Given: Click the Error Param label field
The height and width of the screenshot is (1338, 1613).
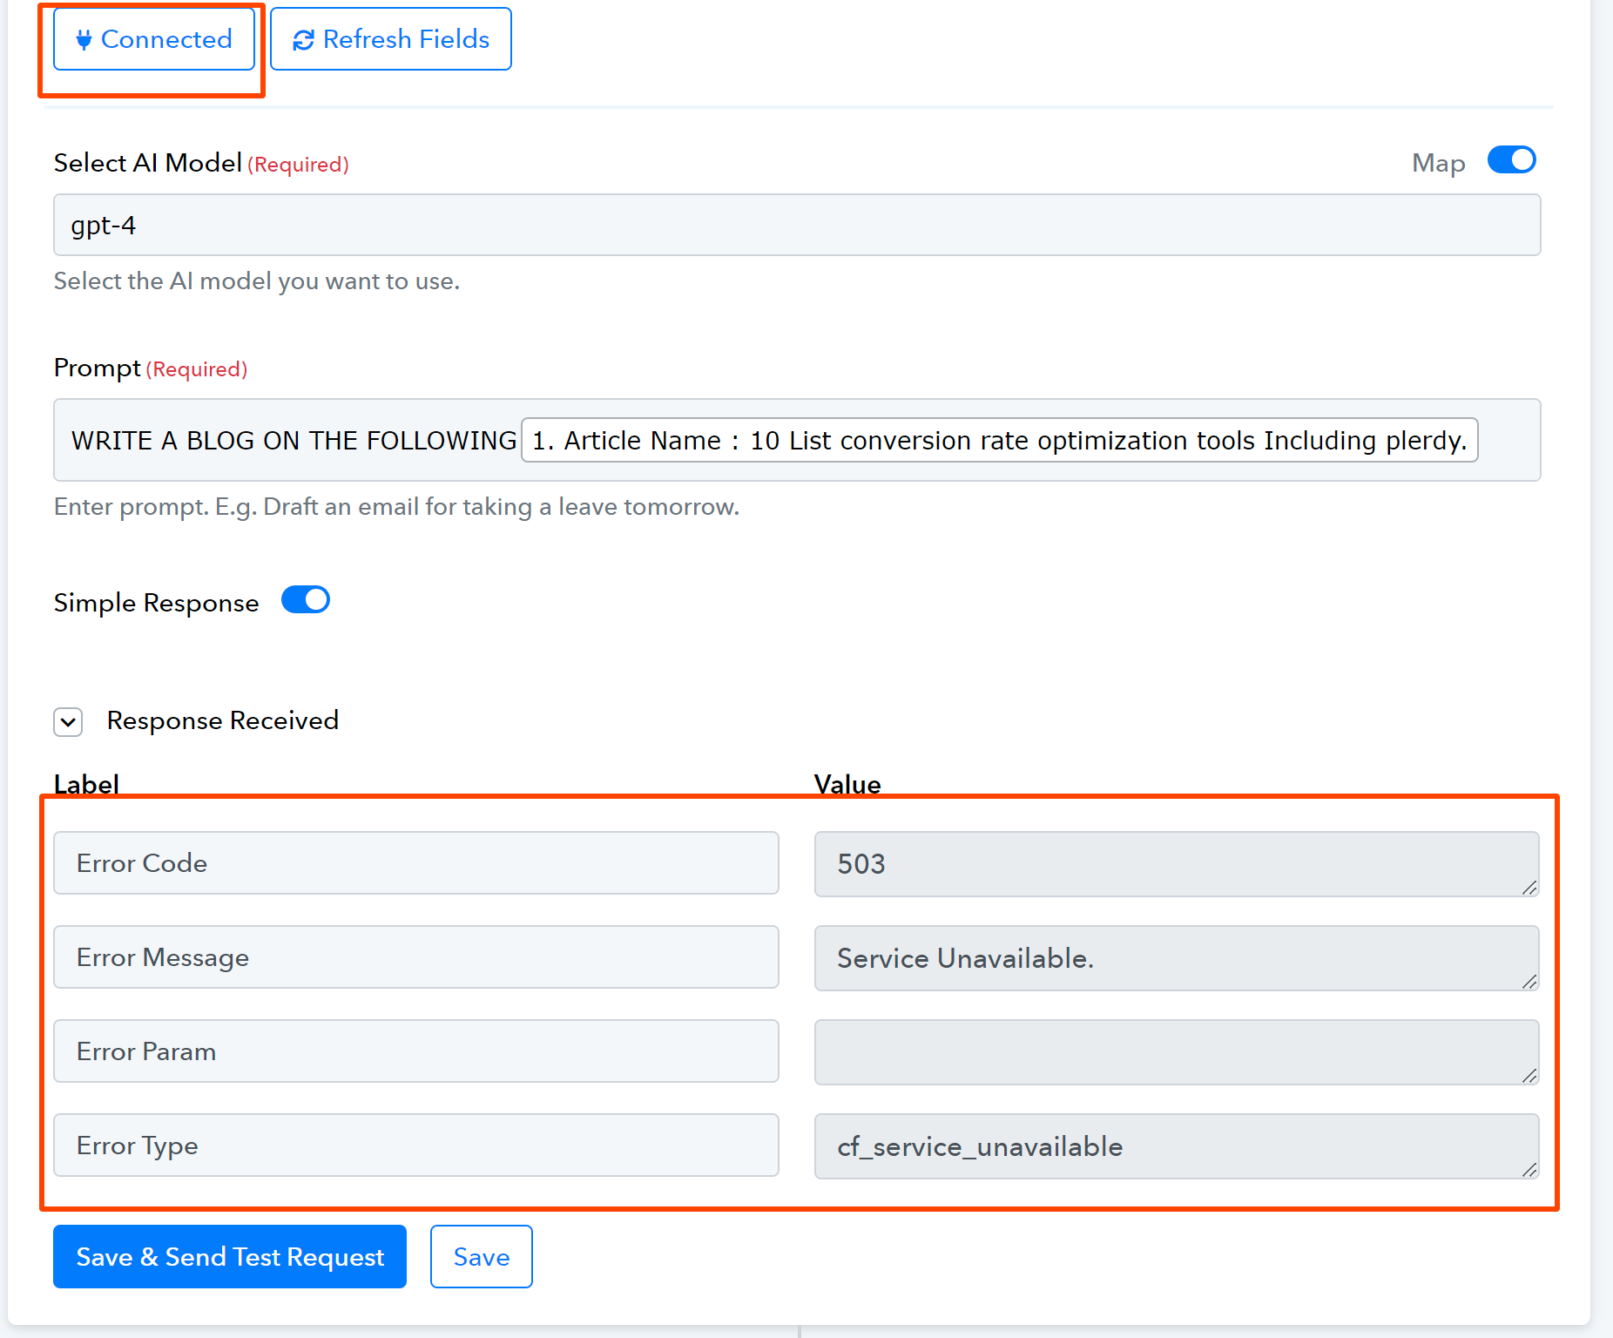Looking at the screenshot, I should tap(416, 1051).
